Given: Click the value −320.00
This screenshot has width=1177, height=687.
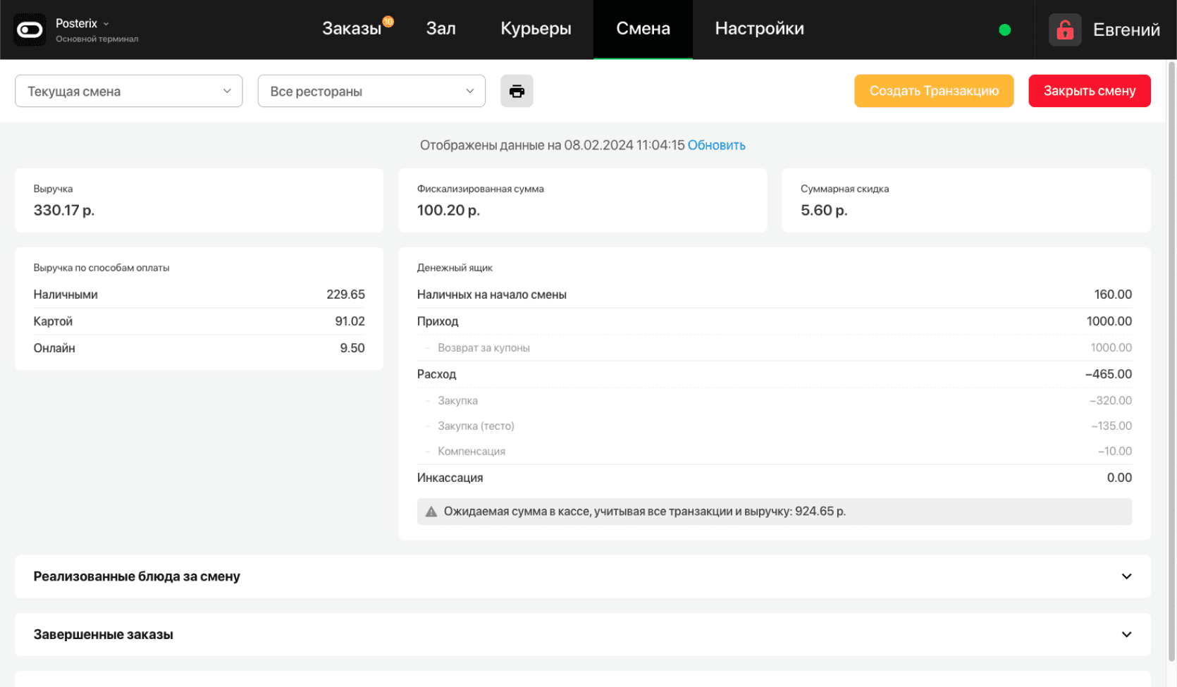Looking at the screenshot, I should tap(1111, 401).
